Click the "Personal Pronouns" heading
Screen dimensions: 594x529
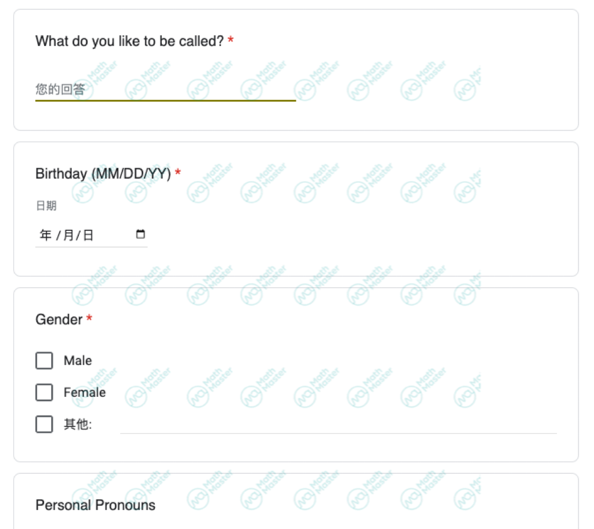96,505
